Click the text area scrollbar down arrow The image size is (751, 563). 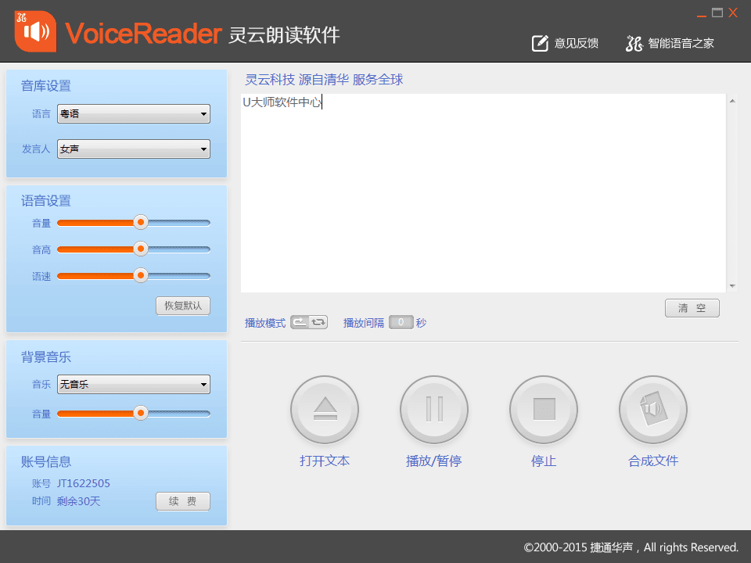(x=732, y=286)
